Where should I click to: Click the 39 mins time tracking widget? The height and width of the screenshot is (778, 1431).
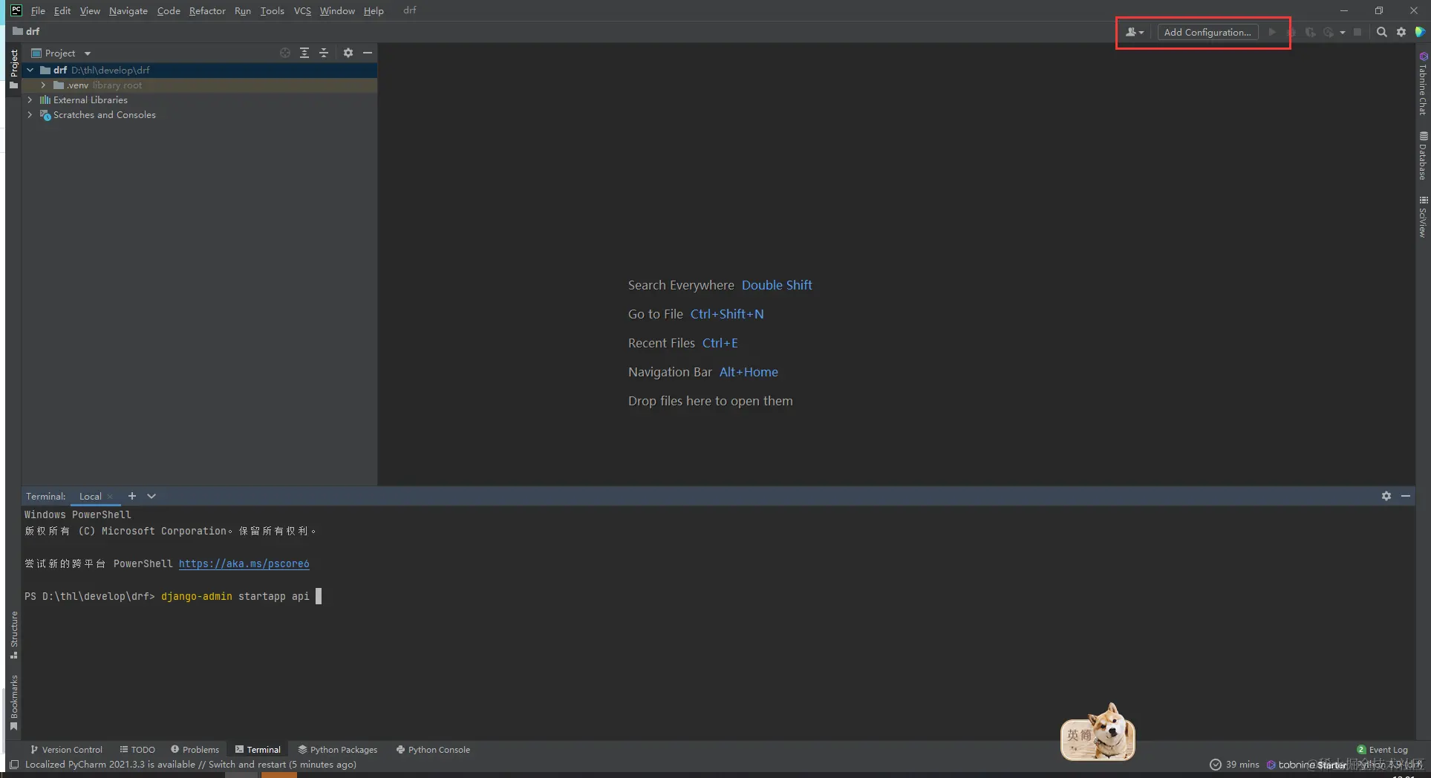tap(1234, 765)
